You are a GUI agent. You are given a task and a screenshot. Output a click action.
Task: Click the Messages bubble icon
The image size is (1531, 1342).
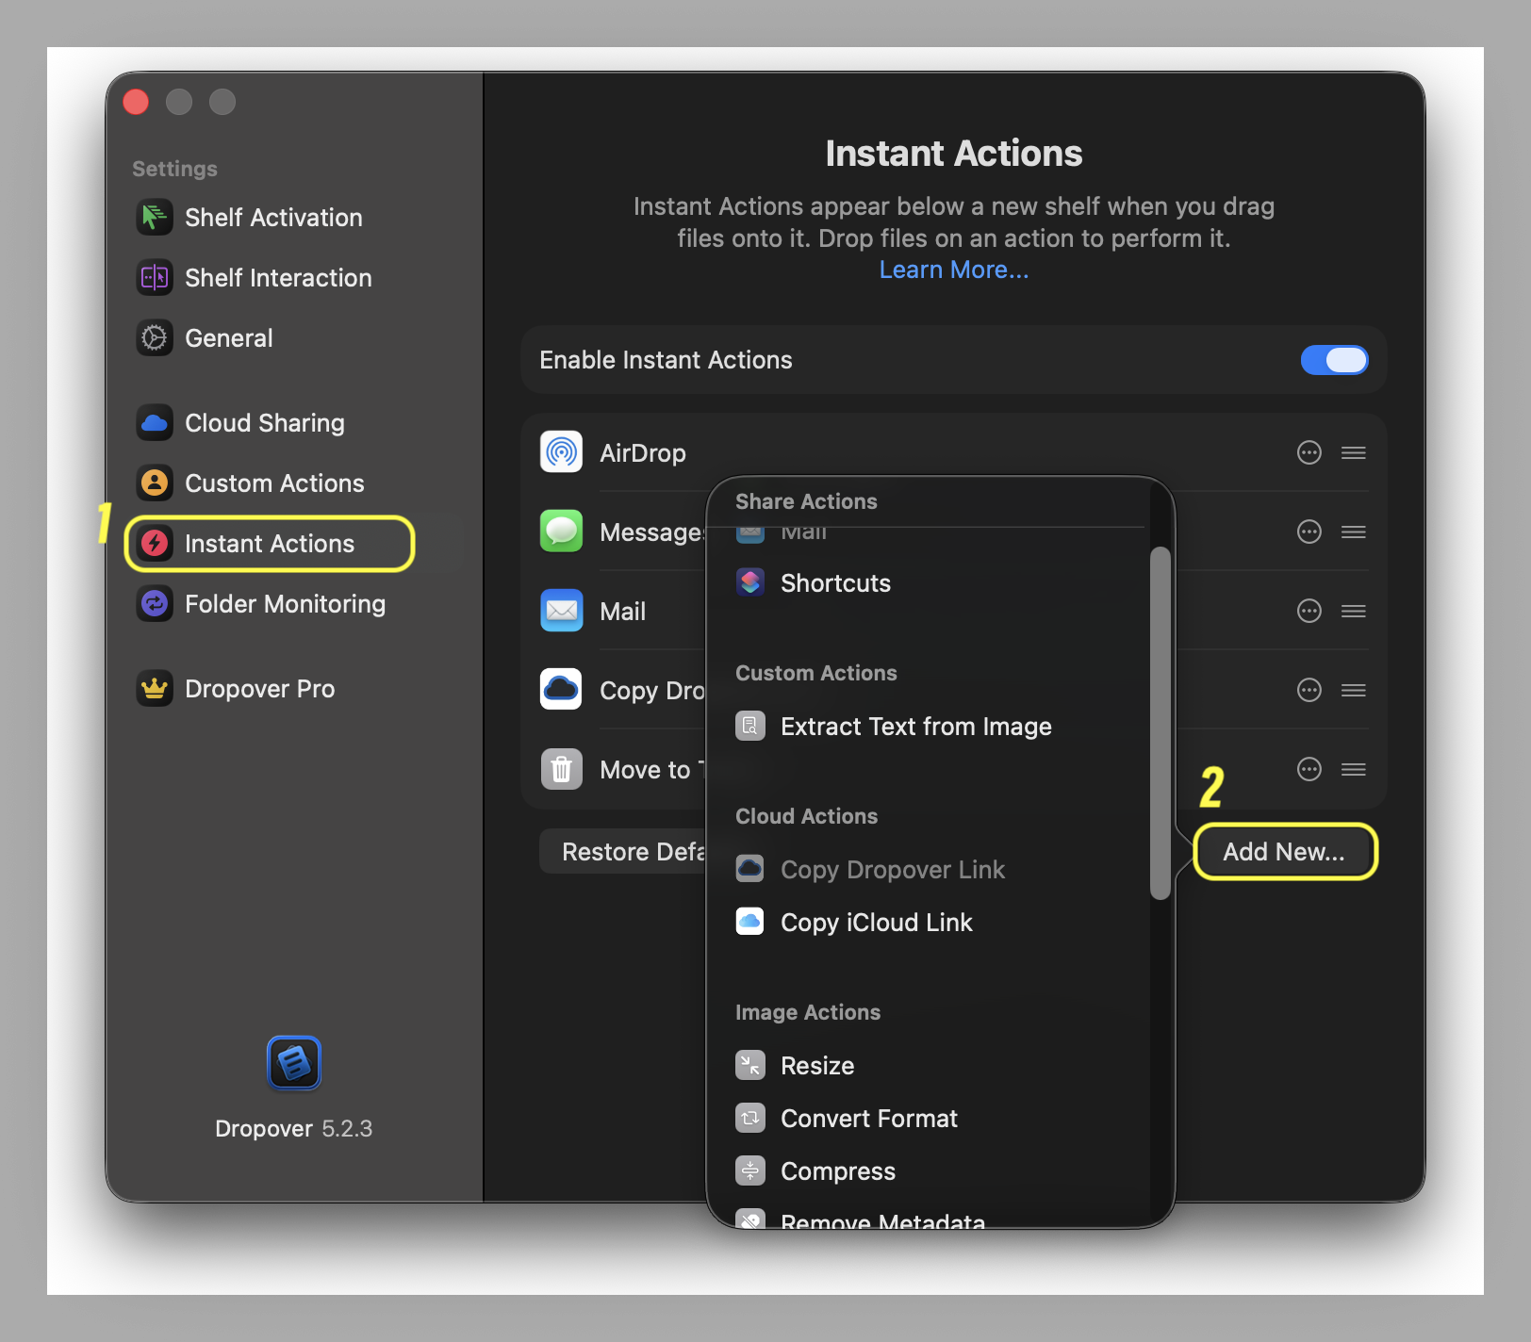(x=561, y=532)
